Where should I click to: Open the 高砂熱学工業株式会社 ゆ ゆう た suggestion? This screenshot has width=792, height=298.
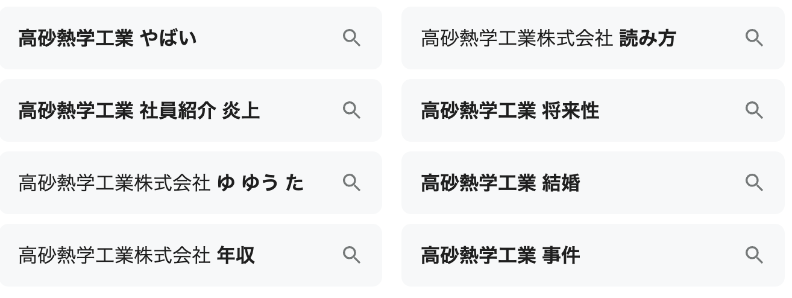coord(160,183)
